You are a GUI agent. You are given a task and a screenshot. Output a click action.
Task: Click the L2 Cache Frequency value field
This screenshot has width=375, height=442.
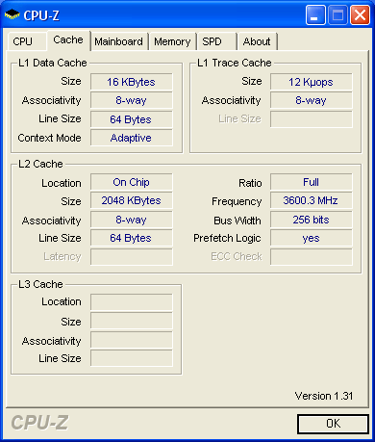[312, 200]
